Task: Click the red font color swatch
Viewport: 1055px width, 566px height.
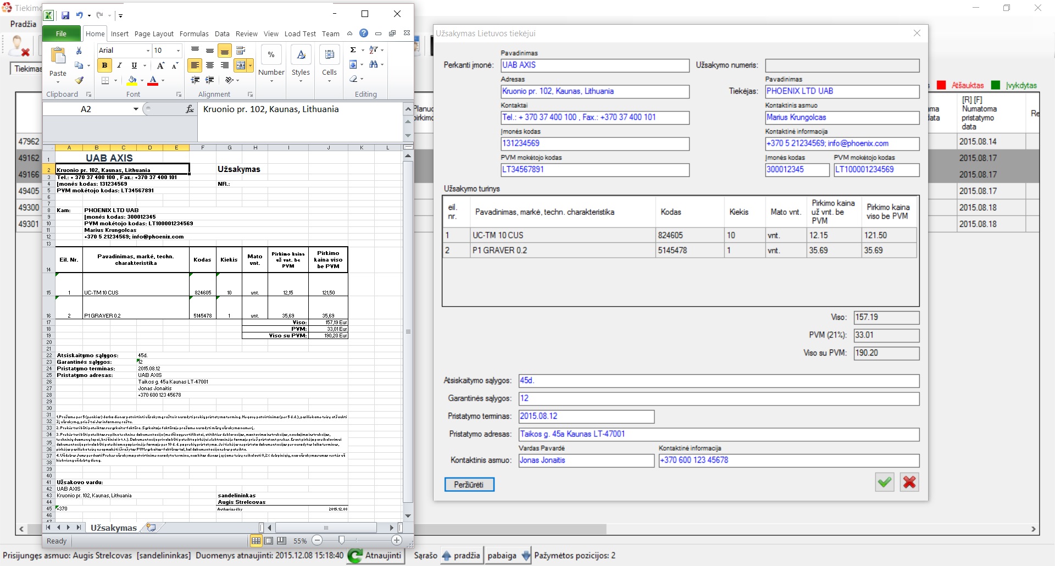Action: point(153,81)
